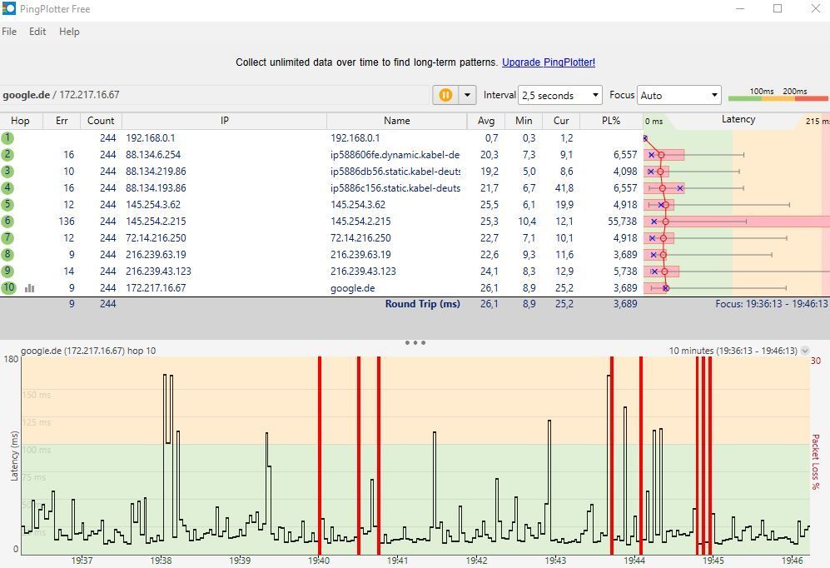Click the 19:40 time axis label

(x=319, y=560)
